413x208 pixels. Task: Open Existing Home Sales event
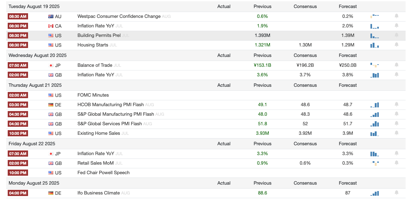(x=99, y=133)
